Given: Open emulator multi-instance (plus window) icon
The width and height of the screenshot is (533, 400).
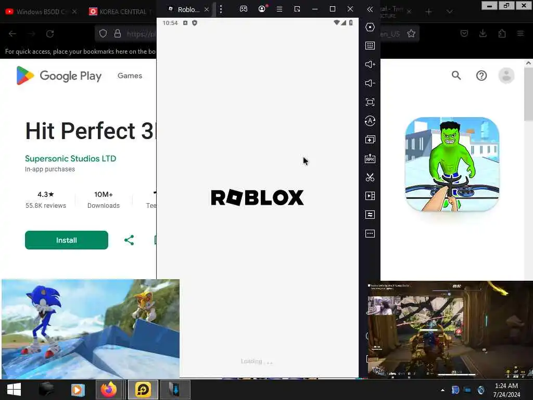Looking at the screenshot, I should [x=370, y=140].
